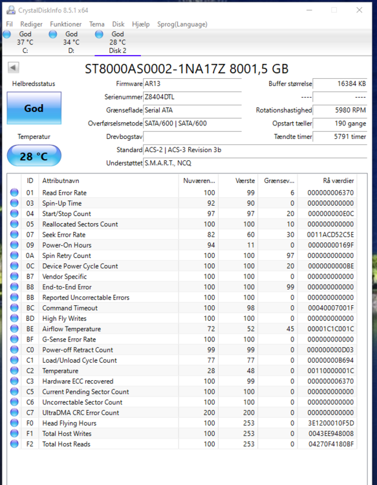This screenshot has width=377, height=485.
Task: Click status icon for Reported Uncorrectable Errors
Action: (x=14, y=297)
